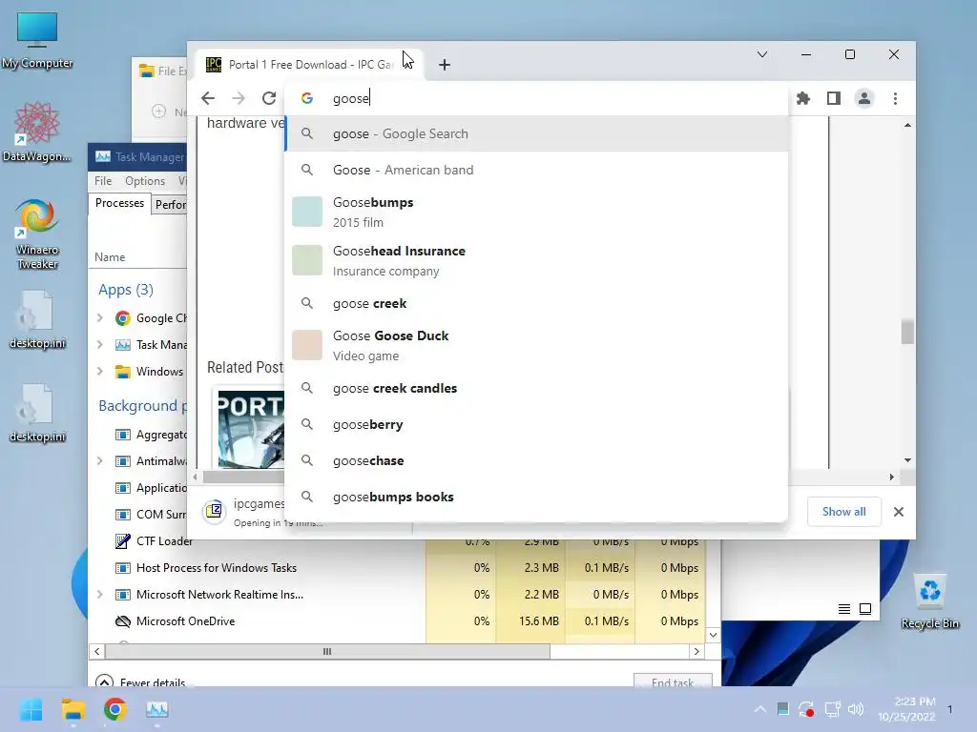Switch to the Performance tab in Task Manager
Screen dimensions: 977x732
(170, 205)
